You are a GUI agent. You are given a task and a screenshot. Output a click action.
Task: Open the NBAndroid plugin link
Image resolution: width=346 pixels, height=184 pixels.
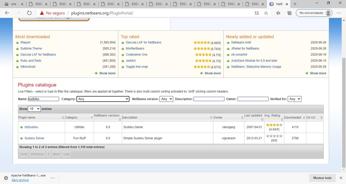tap(28, 67)
